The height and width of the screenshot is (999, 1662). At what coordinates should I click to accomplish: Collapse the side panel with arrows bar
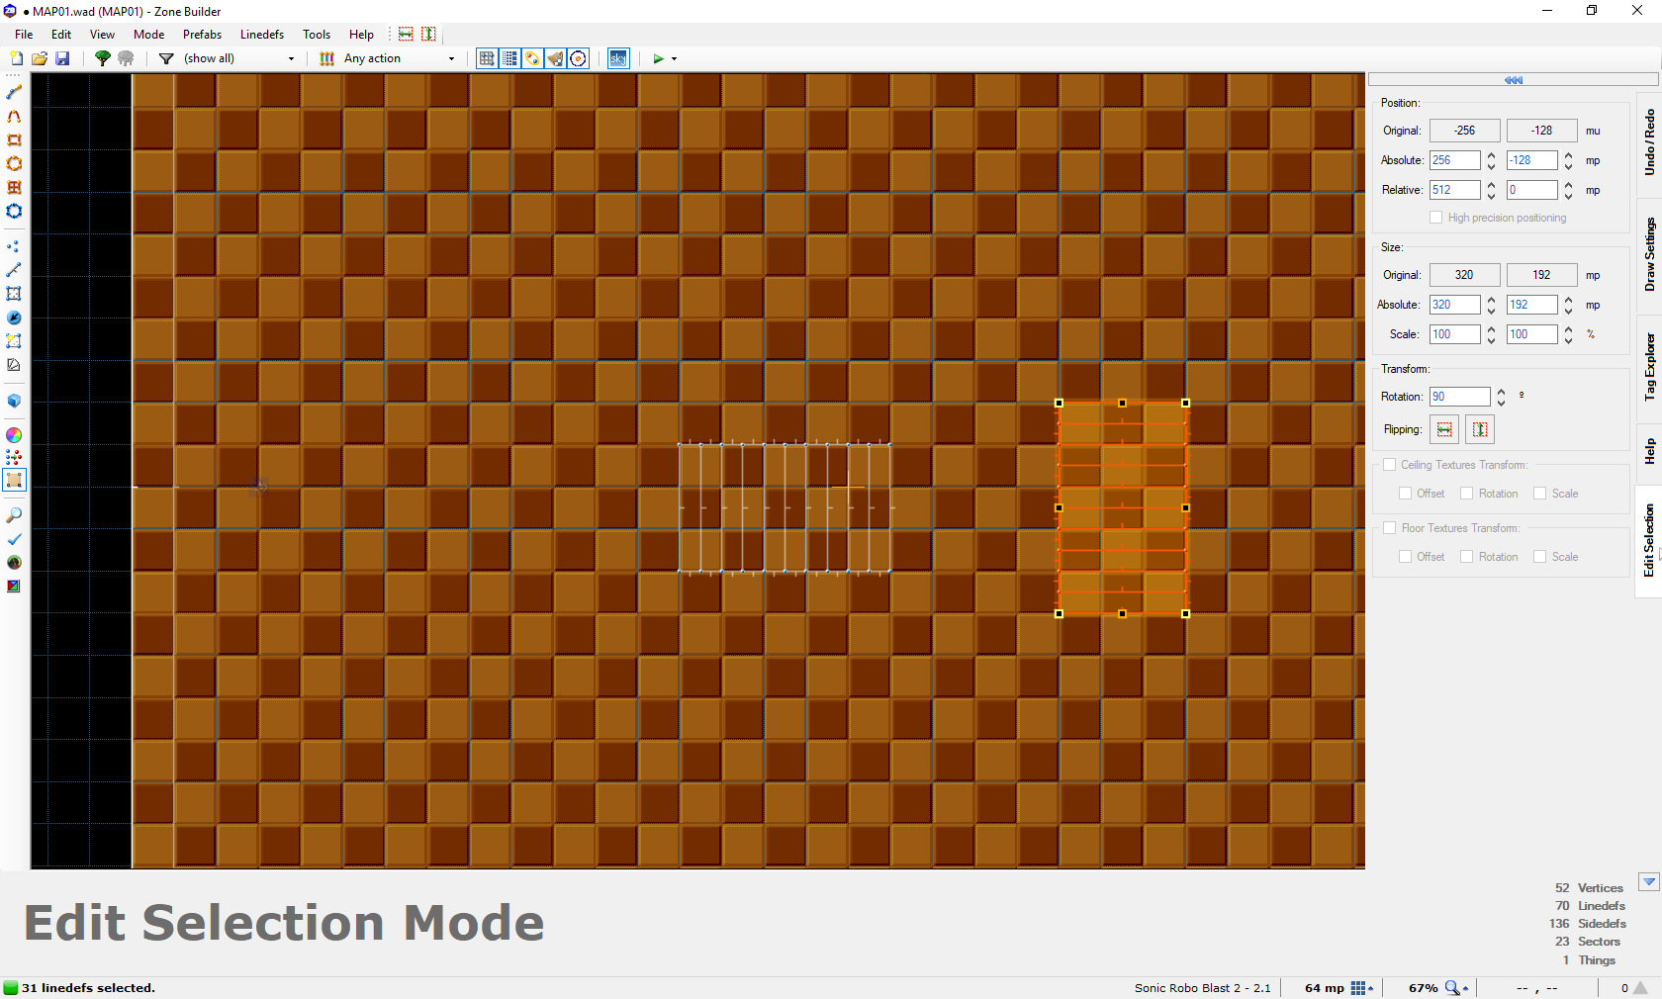point(1513,80)
